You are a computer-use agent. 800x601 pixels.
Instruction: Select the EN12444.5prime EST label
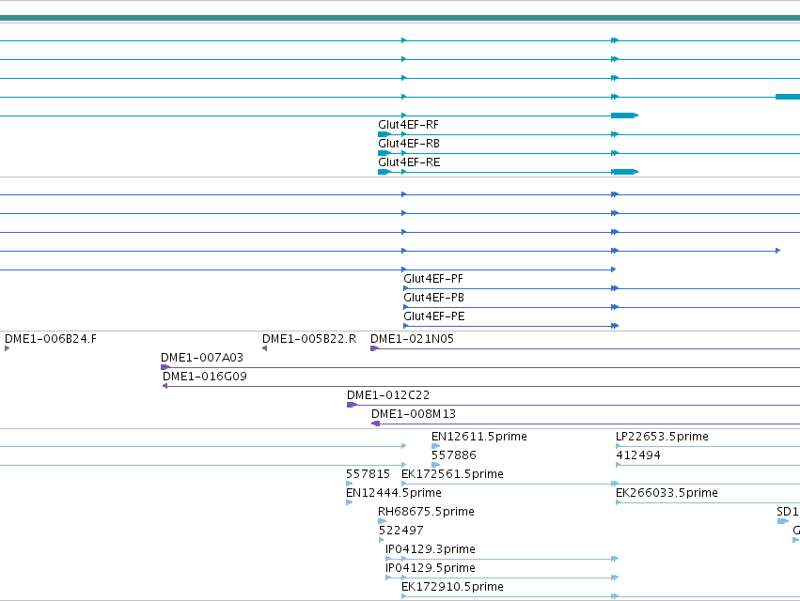click(394, 493)
